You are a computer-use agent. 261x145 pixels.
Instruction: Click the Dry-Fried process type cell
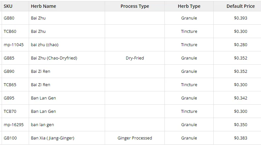coord(134,58)
